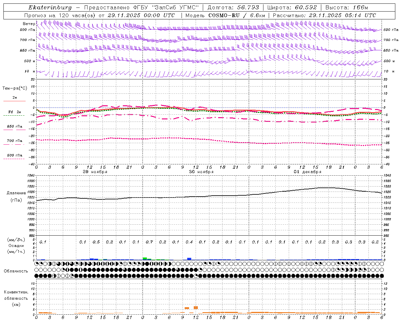The image size is (400, 320).
Task: Click the 'Долгота: 56.793' header field
Action: pyautogui.click(x=233, y=7)
